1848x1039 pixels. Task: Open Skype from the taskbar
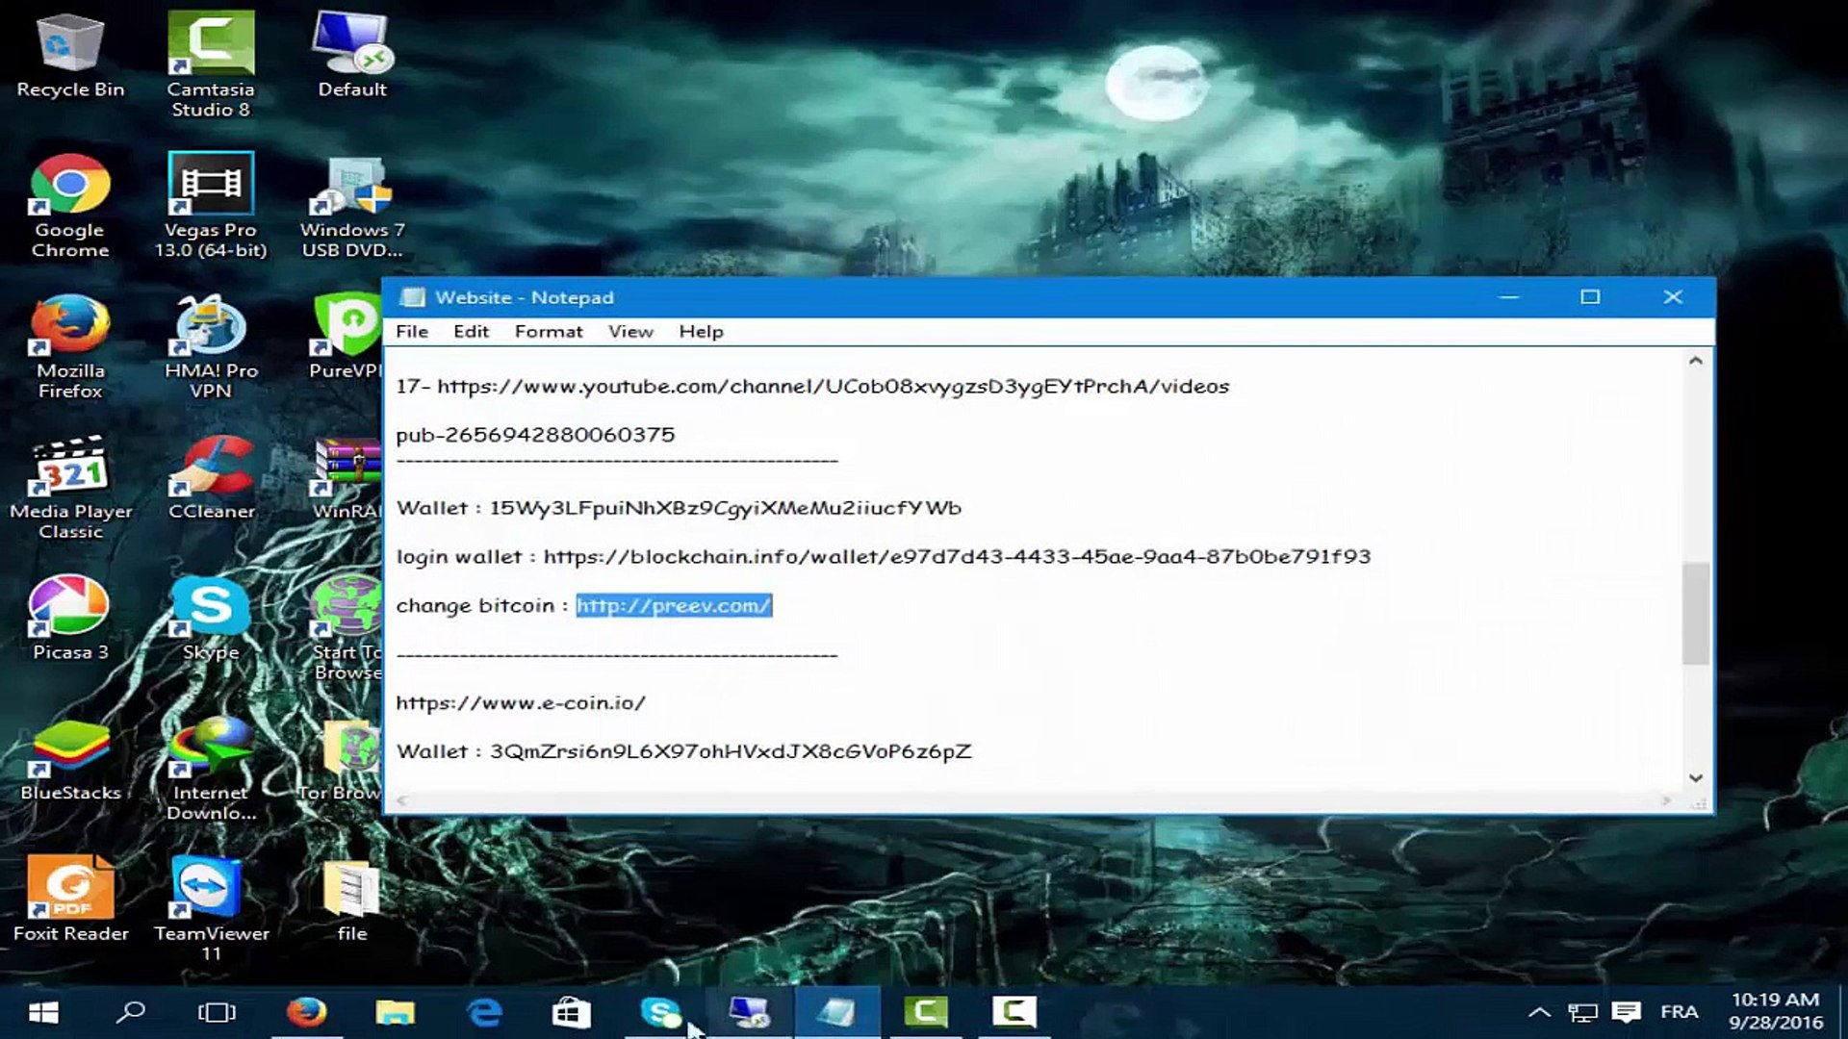pyautogui.click(x=660, y=1012)
